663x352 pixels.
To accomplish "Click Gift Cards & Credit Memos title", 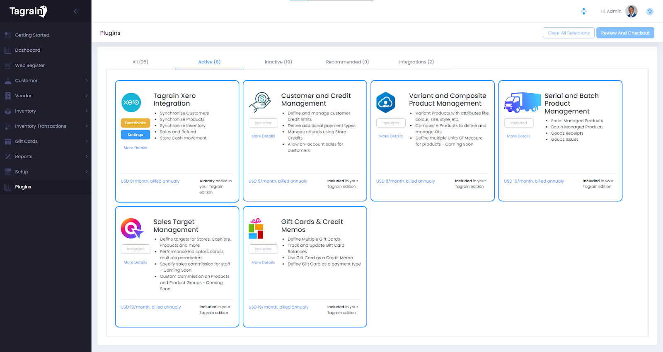I will pos(312,226).
